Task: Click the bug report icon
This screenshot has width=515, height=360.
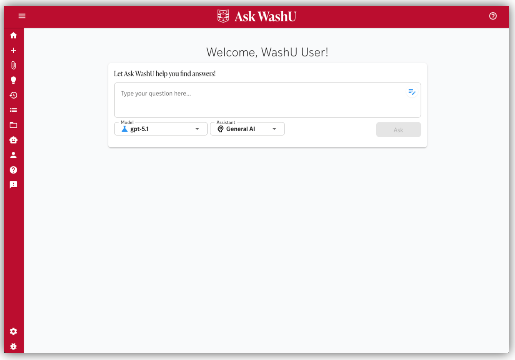Action: [x=13, y=346]
